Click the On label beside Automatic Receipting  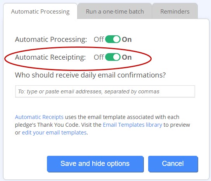[x=126, y=57]
